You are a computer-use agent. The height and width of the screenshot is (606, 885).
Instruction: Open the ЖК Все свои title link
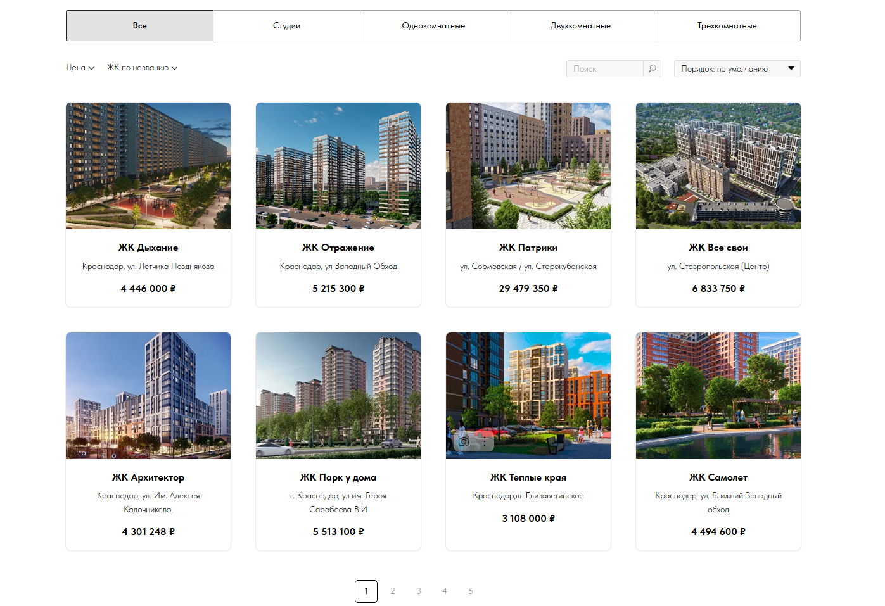click(x=718, y=248)
